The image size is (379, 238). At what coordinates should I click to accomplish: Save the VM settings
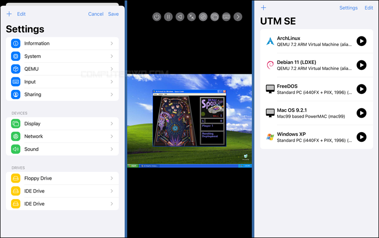[113, 14]
